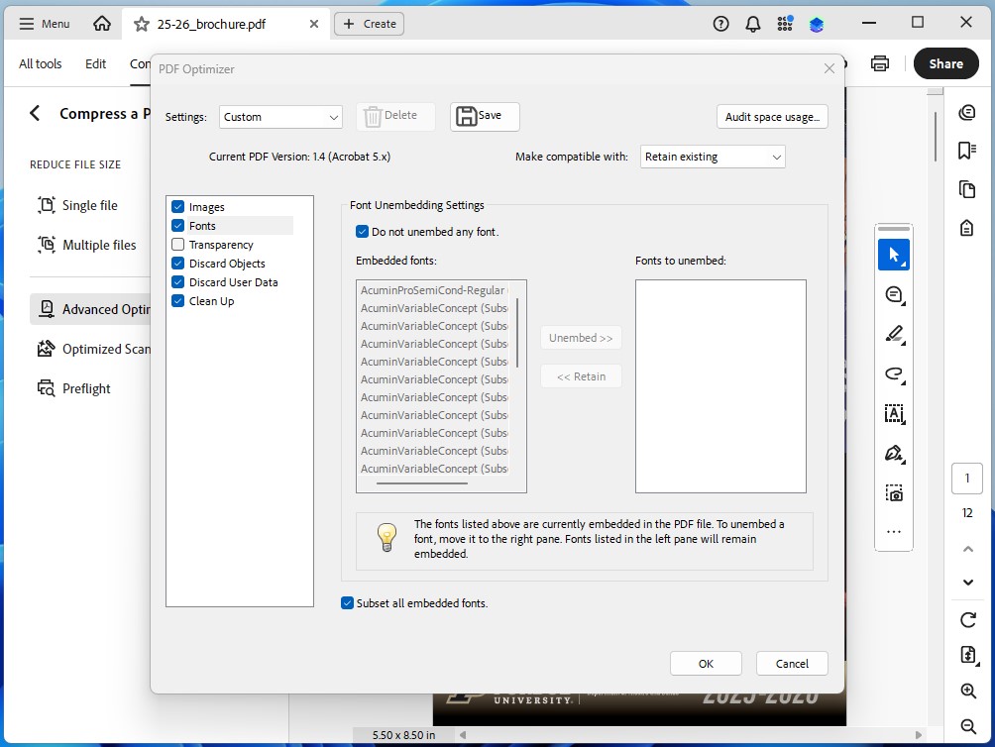Select the Draw freehand loop tool
Screen dimensions: 995x747
894,373
